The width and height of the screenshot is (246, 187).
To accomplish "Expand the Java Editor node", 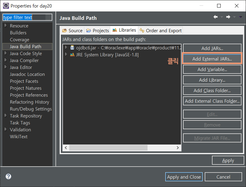I will coord(6,67).
